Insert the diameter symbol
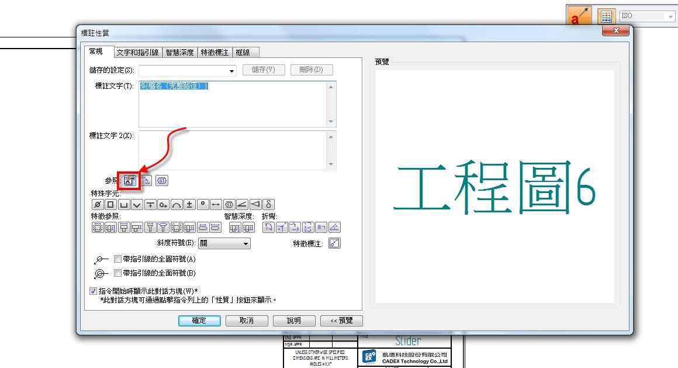Screen dimensions: 678x368 [x=98, y=204]
